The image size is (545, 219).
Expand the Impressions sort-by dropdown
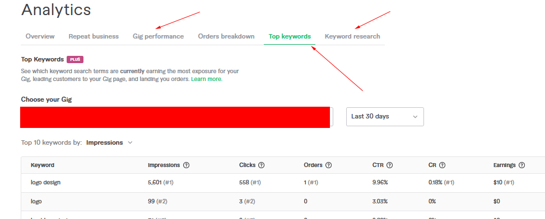click(109, 142)
